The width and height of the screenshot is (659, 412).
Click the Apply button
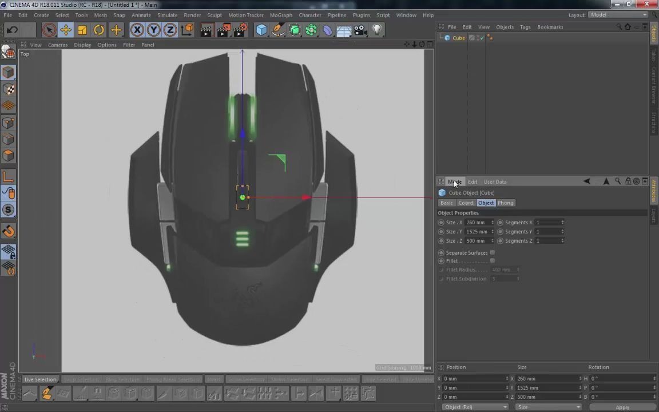tap(622, 407)
